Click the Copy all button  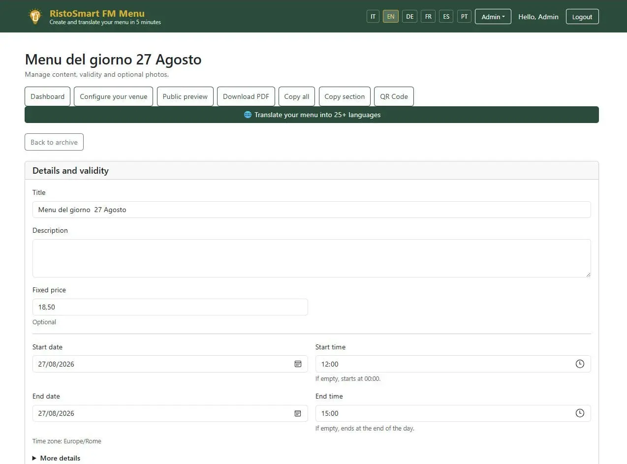(297, 96)
